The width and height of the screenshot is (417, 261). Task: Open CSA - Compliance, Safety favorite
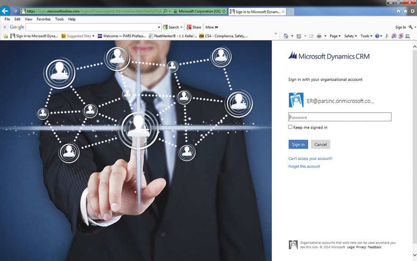click(x=223, y=36)
